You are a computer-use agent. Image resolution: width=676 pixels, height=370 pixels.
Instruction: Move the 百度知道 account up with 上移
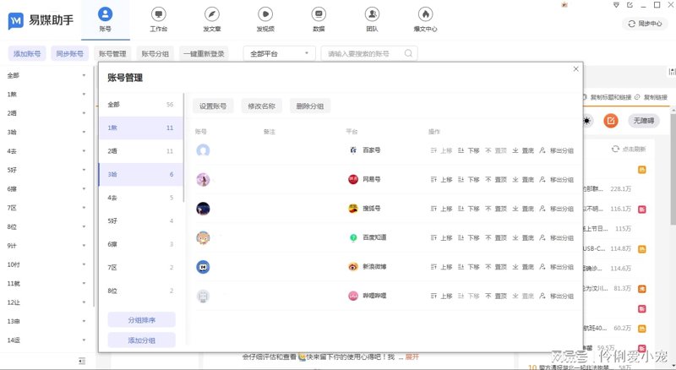(441, 237)
